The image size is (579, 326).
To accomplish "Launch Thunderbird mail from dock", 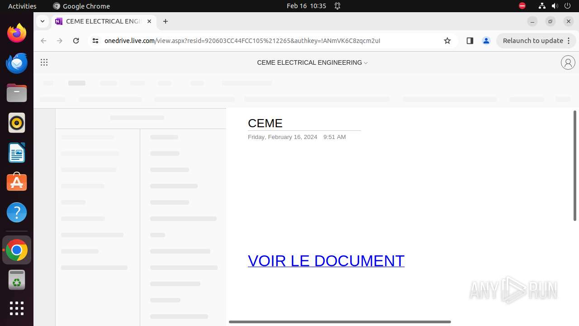I will pos(17,63).
